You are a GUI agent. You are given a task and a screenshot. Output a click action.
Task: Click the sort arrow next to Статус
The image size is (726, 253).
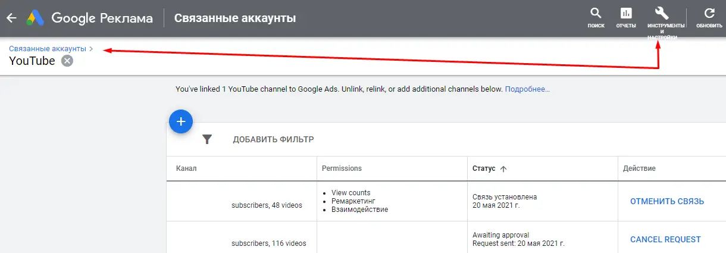click(503, 169)
